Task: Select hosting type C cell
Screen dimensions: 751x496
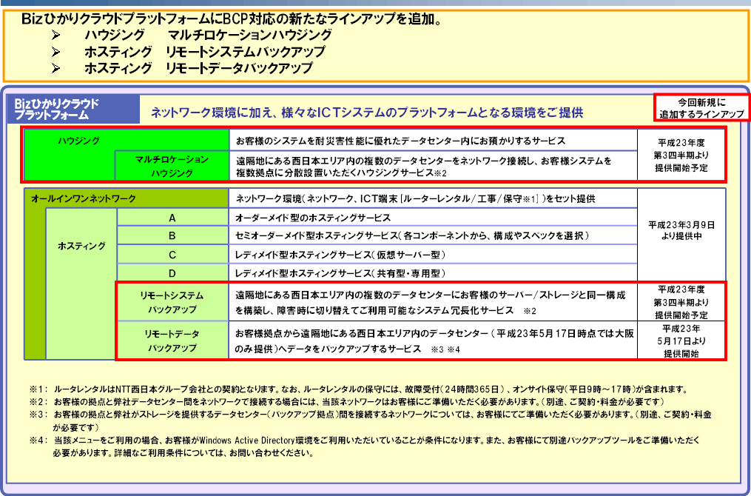Action: [172, 255]
